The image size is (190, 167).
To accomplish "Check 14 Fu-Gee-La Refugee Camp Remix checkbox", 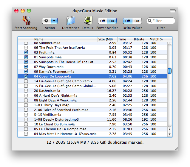I will (x=26, y=81).
